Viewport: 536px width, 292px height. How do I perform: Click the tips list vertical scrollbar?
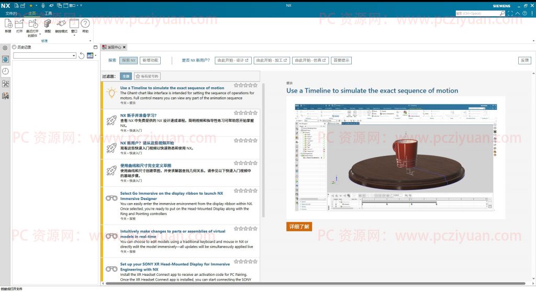point(264,150)
